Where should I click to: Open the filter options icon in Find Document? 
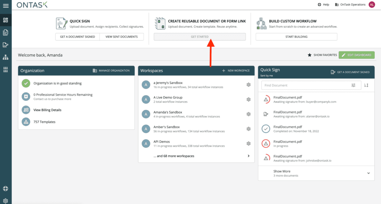(353, 85)
